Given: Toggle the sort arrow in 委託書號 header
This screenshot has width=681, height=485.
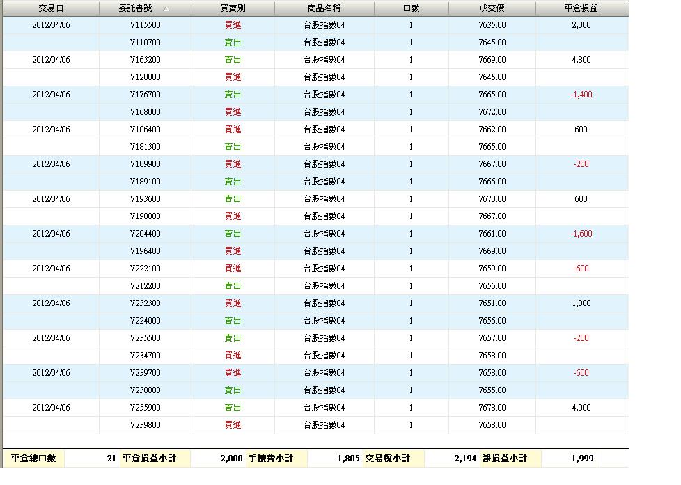Looking at the screenshot, I should tap(166, 8).
